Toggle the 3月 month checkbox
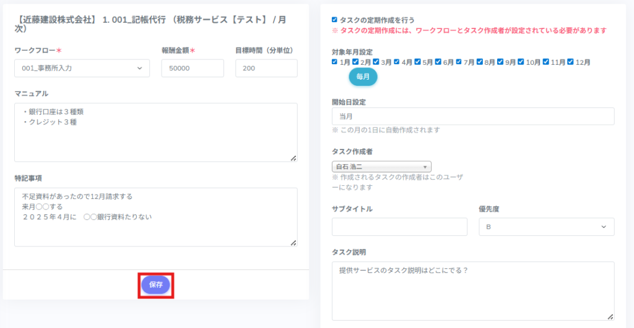Screen dimensions: 634x328 point(376,62)
